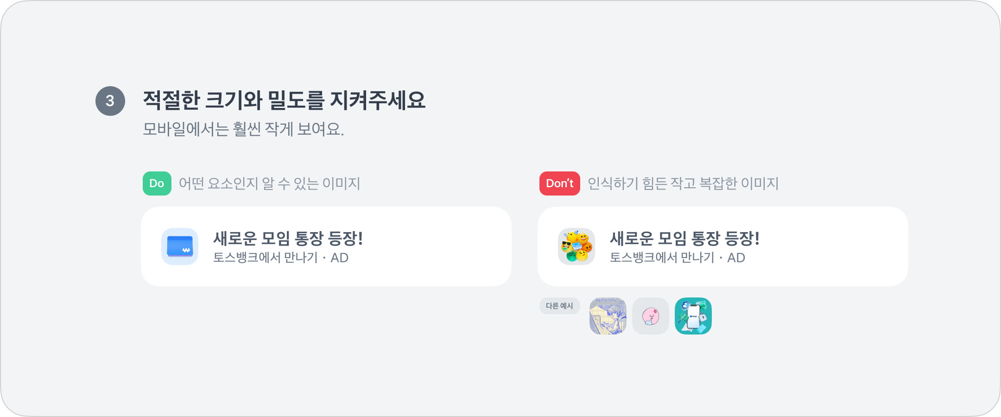Viewport: 1001px width, 417px height.
Task: Click the caption '인식하기 힘든 작고 복잡한 이미지'
Action: point(683,183)
